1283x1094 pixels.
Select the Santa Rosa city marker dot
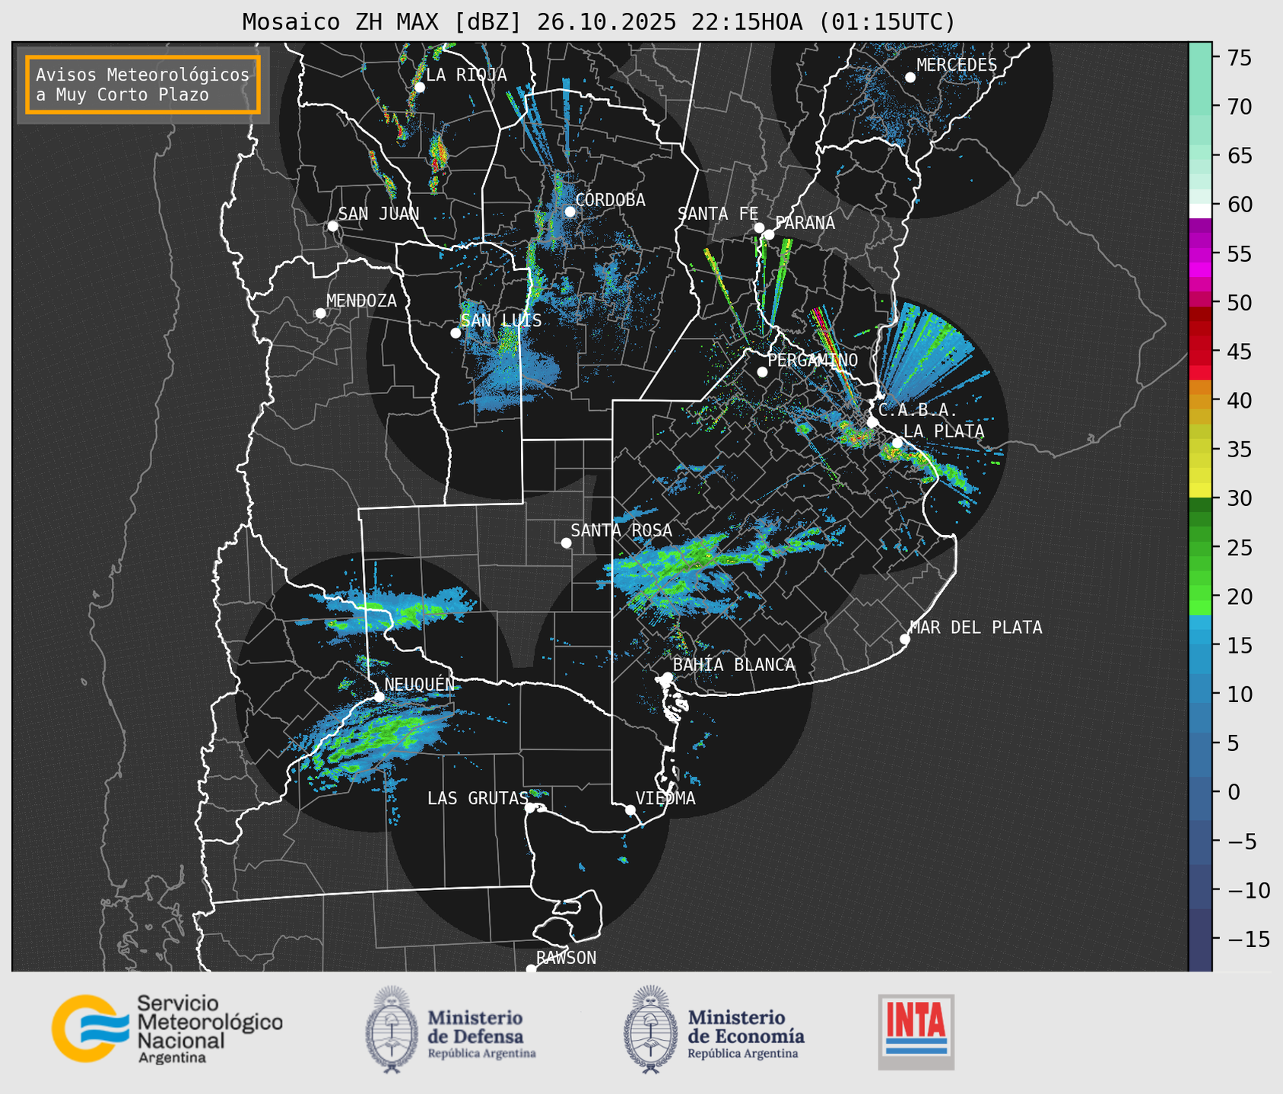click(566, 543)
